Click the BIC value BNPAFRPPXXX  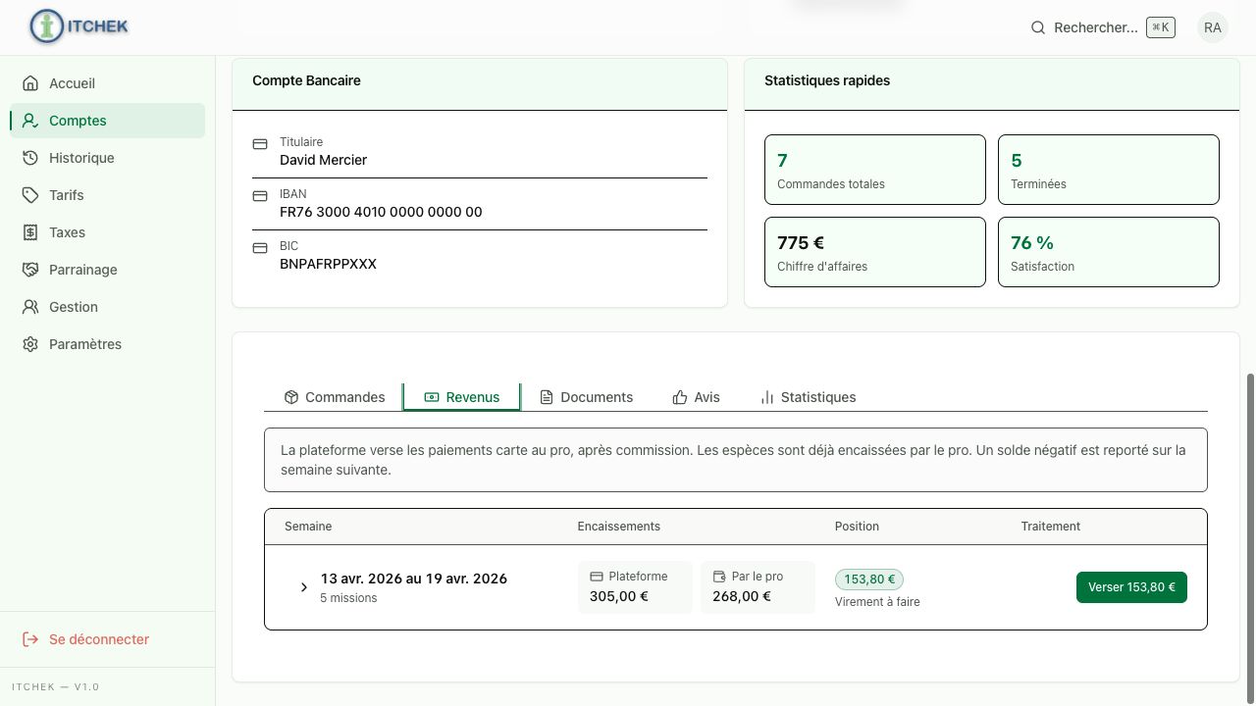click(x=328, y=264)
